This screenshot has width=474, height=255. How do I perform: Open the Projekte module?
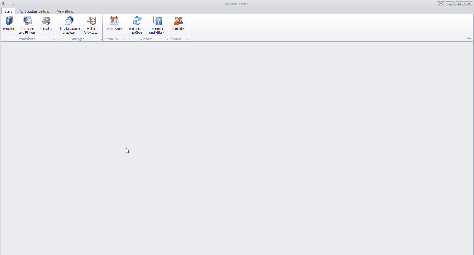click(x=9, y=21)
